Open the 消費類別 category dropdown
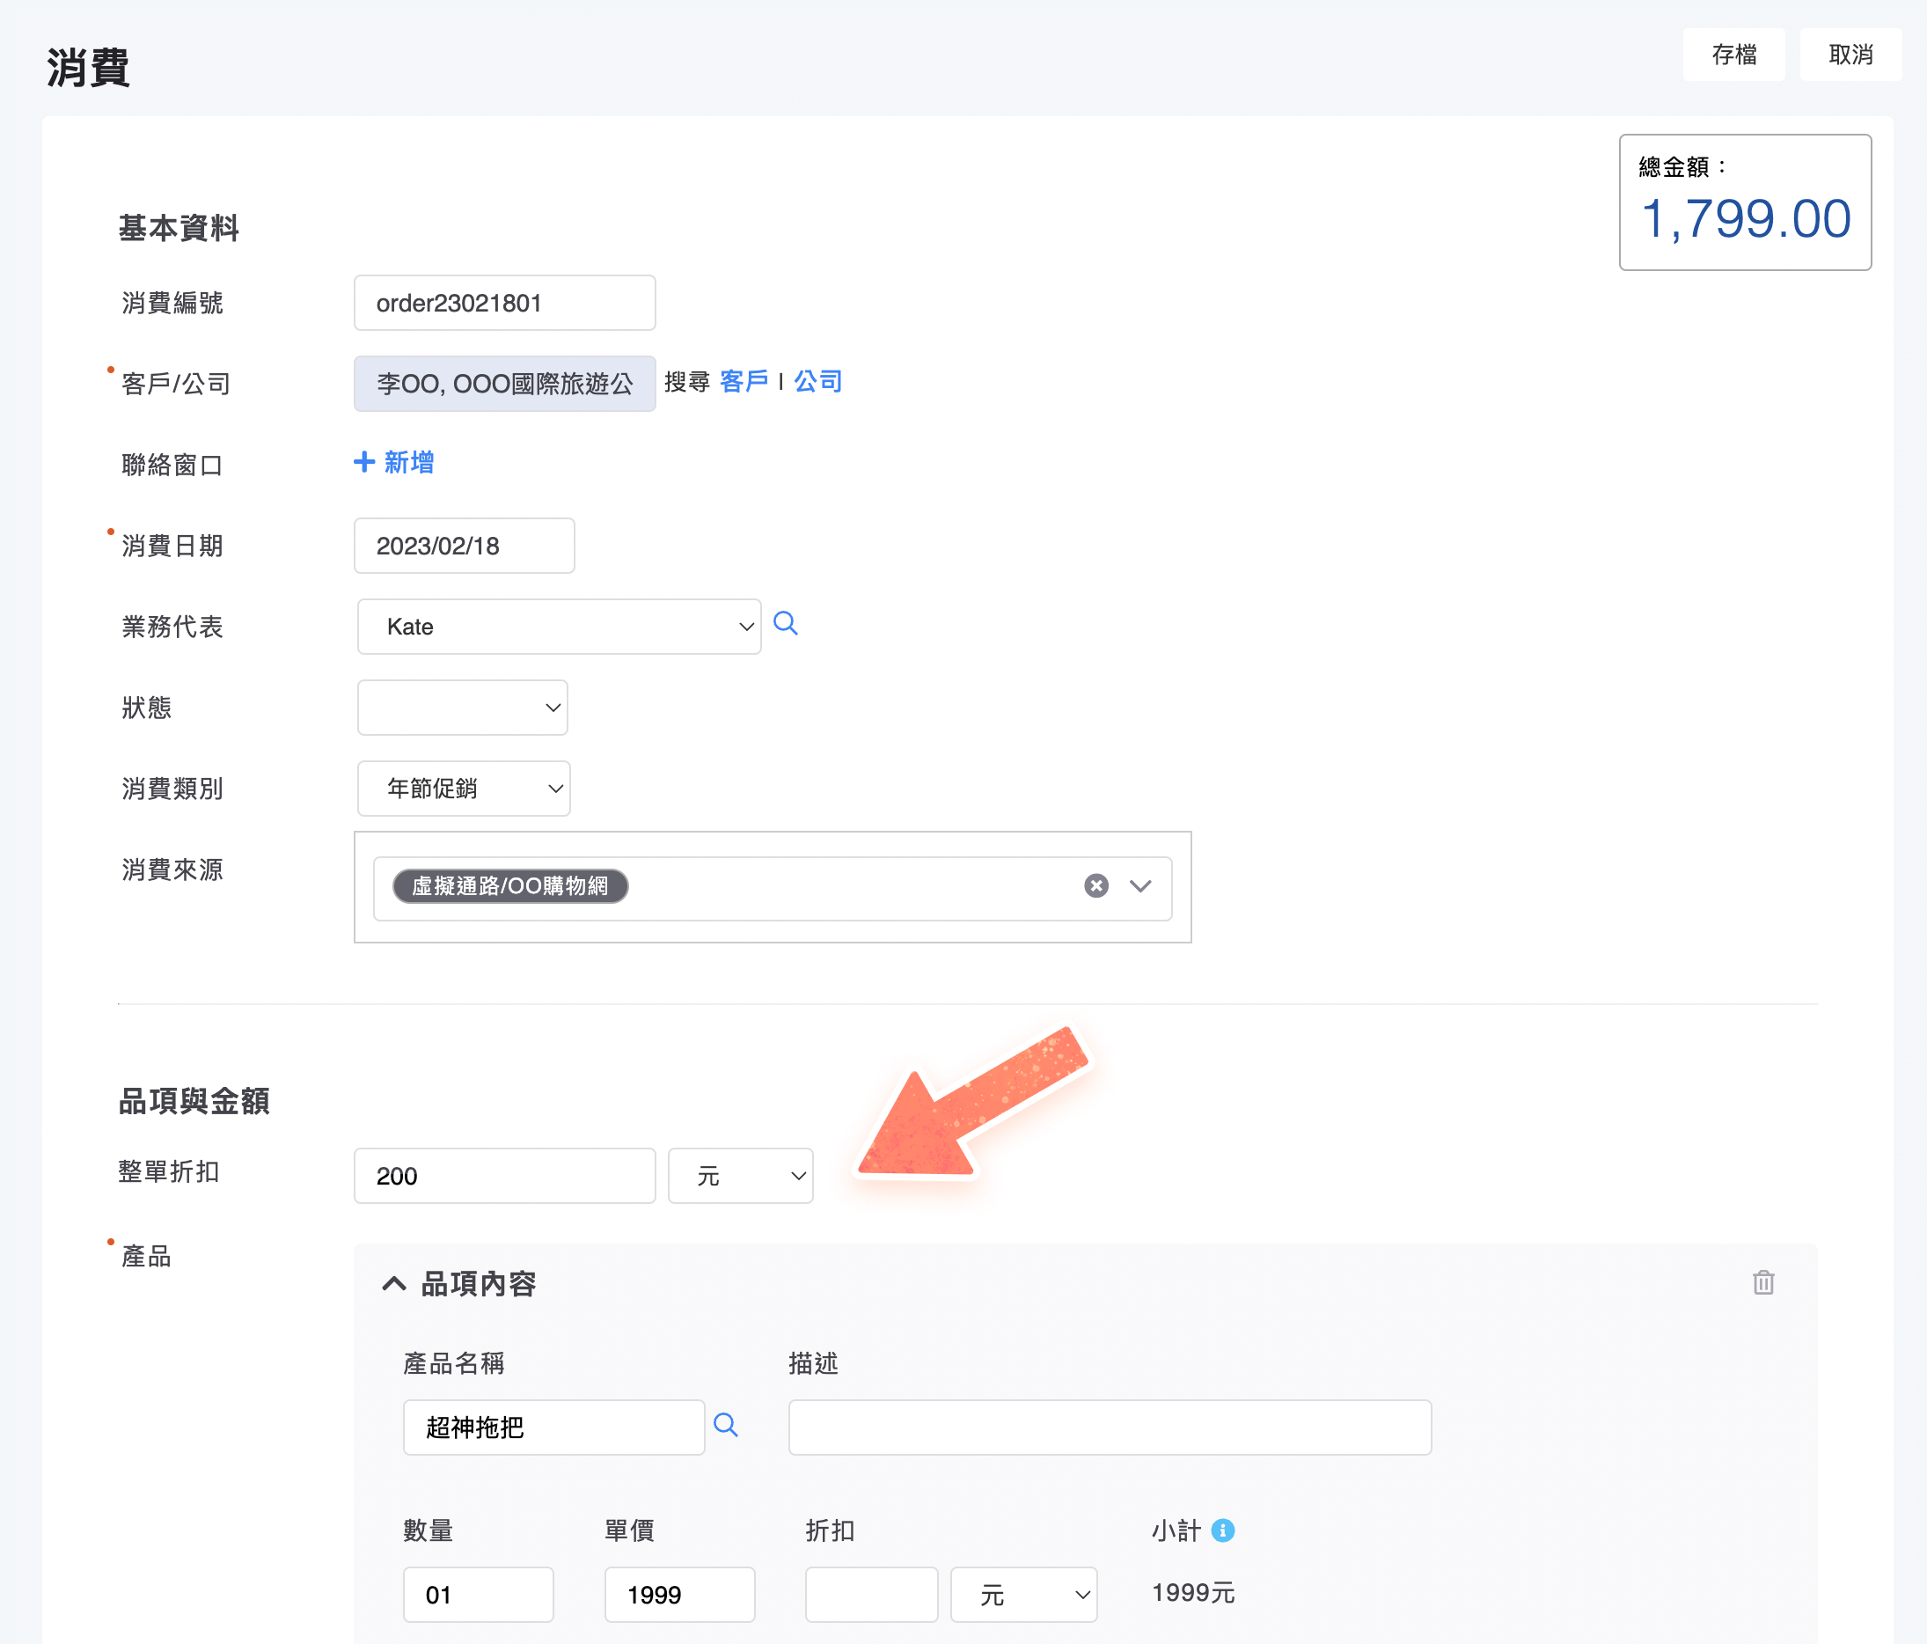The height and width of the screenshot is (1644, 1927). click(463, 788)
